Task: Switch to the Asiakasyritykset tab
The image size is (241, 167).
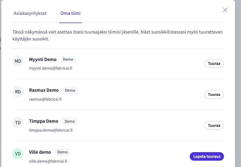Action: click(30, 13)
